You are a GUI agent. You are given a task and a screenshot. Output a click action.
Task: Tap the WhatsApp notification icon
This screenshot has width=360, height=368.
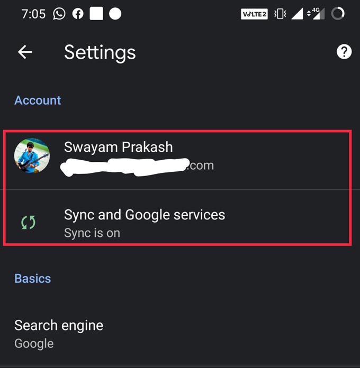(x=59, y=14)
